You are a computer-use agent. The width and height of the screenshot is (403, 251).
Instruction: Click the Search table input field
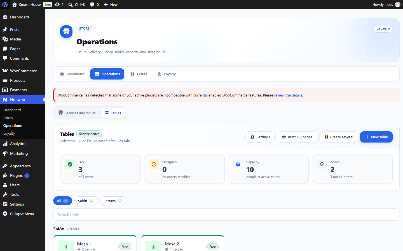[226, 215]
